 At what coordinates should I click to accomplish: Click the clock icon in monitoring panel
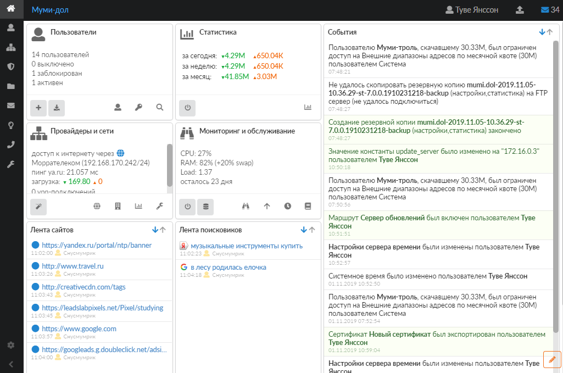coord(287,207)
